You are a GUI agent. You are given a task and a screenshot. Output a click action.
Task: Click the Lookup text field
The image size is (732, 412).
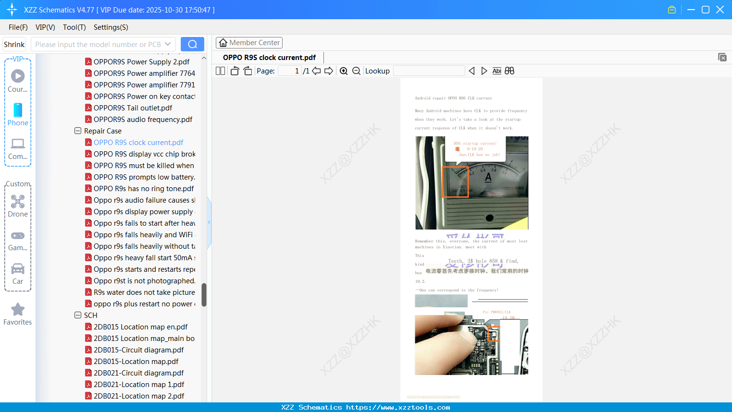[x=429, y=71]
